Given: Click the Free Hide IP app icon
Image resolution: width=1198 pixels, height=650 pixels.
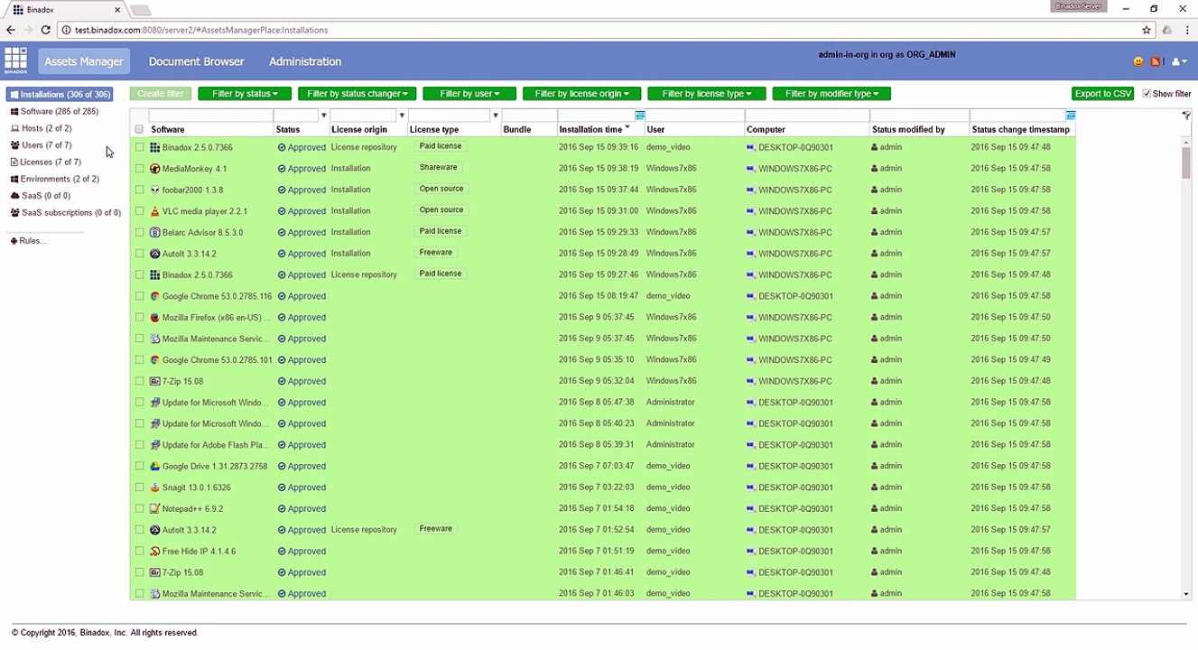Looking at the screenshot, I should 155,552.
